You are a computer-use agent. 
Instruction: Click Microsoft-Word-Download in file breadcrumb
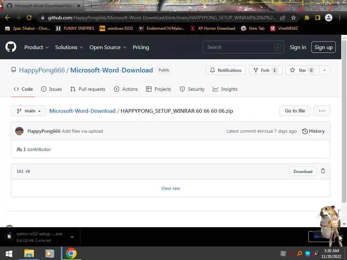[82, 111]
